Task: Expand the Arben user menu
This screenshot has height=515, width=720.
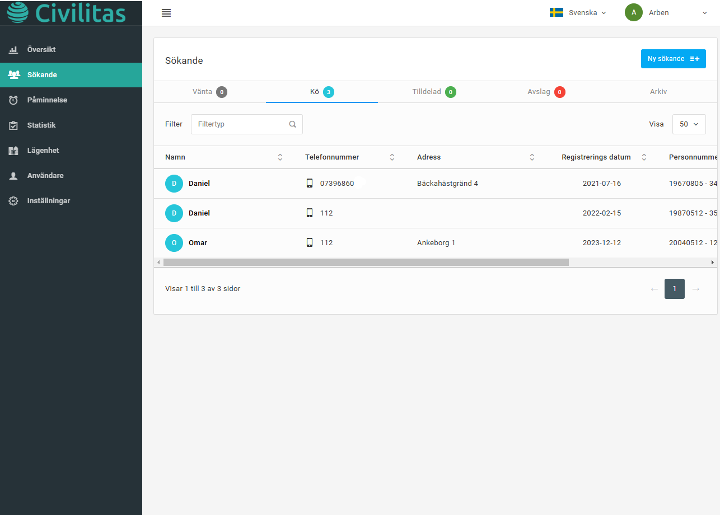Action: 666,13
